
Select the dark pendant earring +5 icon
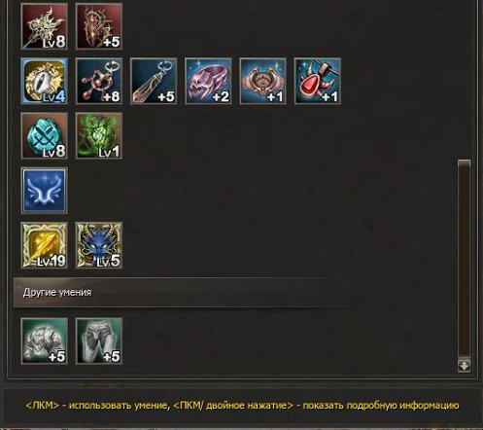point(154,81)
